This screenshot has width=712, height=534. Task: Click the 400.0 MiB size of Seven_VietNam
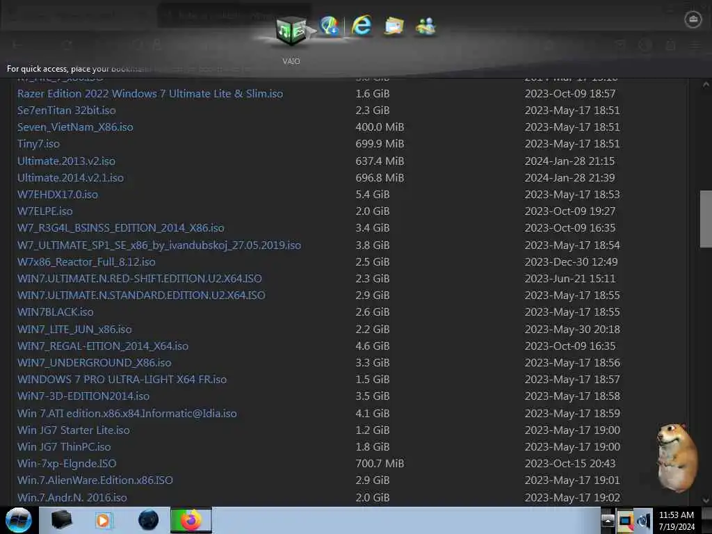click(x=380, y=127)
